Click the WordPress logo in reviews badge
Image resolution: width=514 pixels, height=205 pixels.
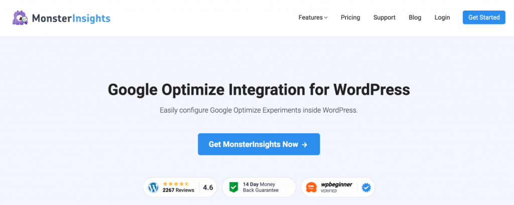153,187
